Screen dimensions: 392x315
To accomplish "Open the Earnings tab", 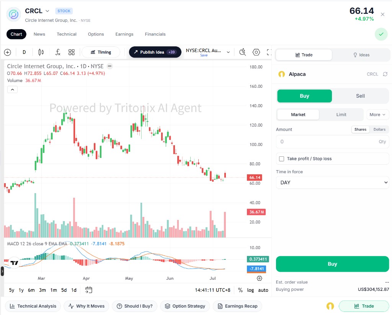I will pyautogui.click(x=124, y=34).
